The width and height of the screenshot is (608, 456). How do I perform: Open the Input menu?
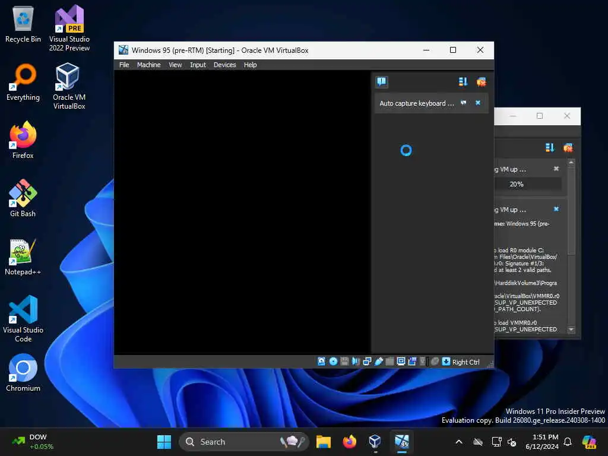(x=198, y=65)
